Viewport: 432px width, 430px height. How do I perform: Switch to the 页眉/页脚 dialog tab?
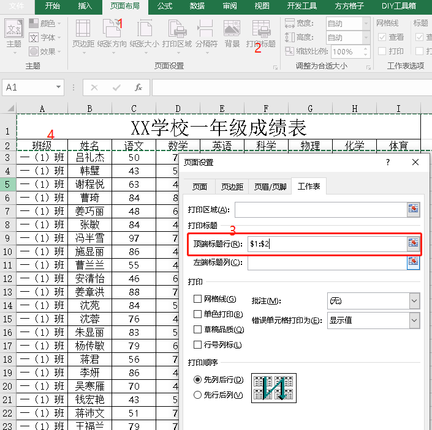point(270,187)
